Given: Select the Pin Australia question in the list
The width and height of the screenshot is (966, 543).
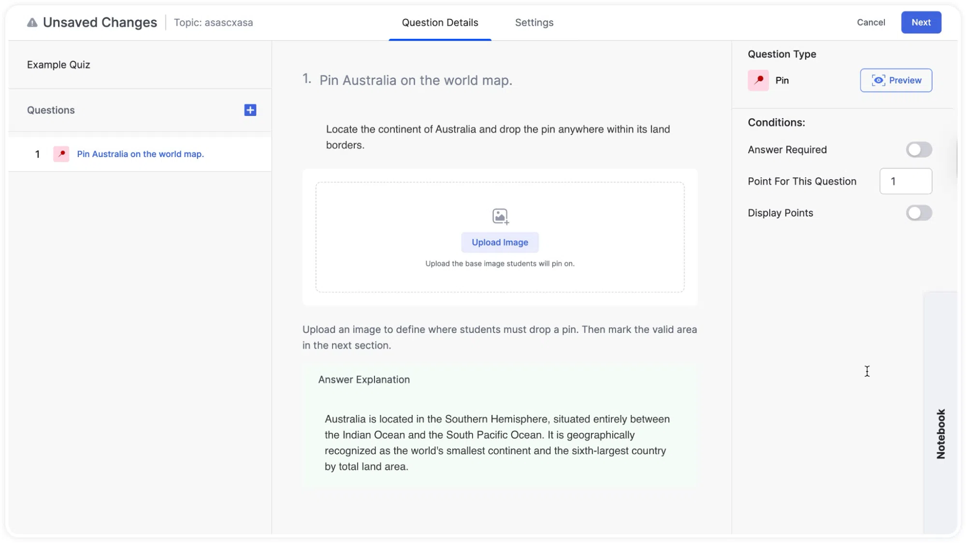Looking at the screenshot, I should tap(140, 154).
